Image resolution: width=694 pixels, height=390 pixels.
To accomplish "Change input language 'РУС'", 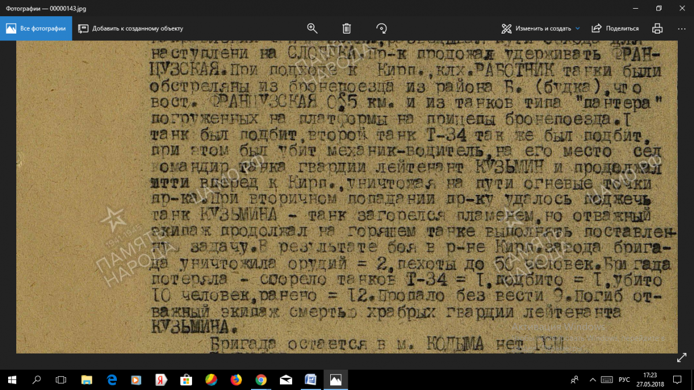I will (624, 380).
